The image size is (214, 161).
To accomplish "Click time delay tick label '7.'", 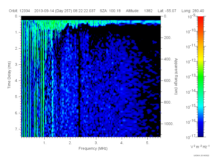I will tap(17, 129).
